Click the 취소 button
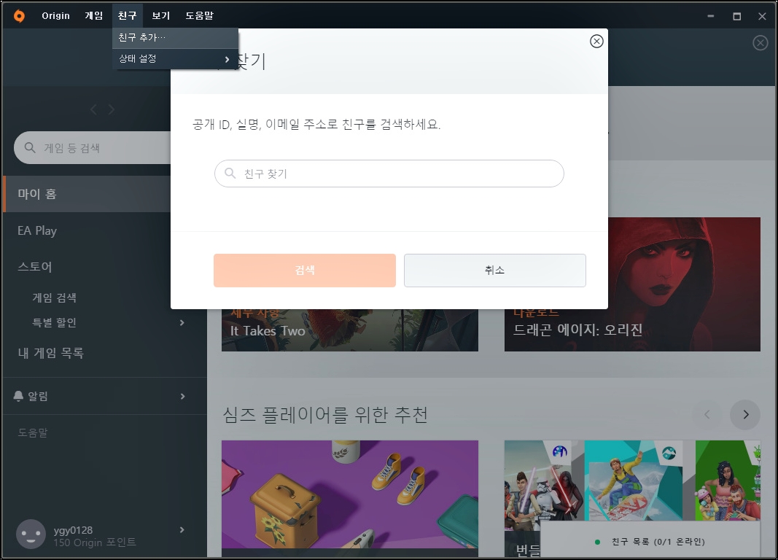 click(494, 271)
